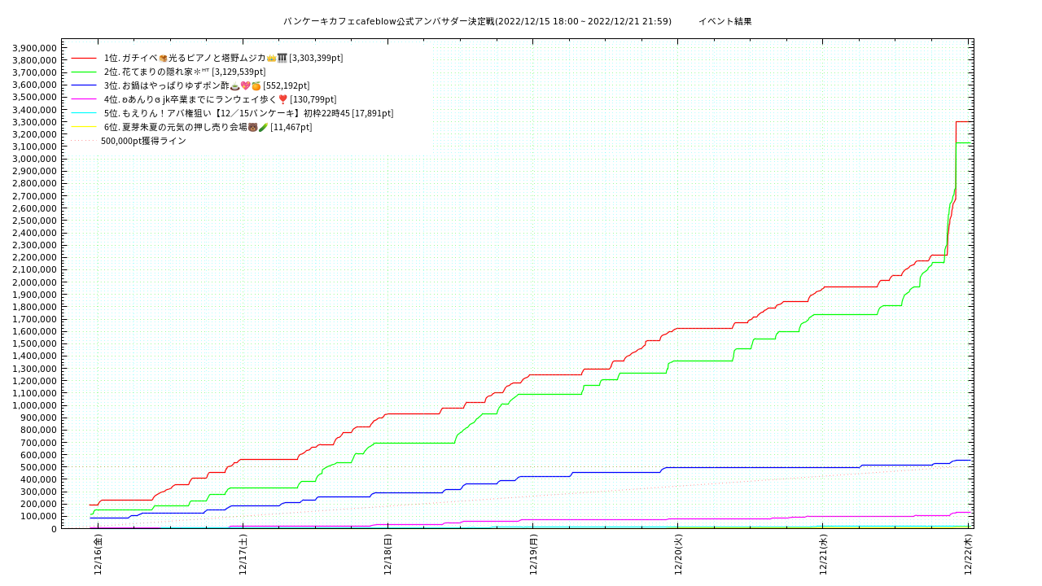Click the 3,900,000 y-axis label
Image resolution: width=1042 pixels, height=586 pixels.
coord(34,48)
